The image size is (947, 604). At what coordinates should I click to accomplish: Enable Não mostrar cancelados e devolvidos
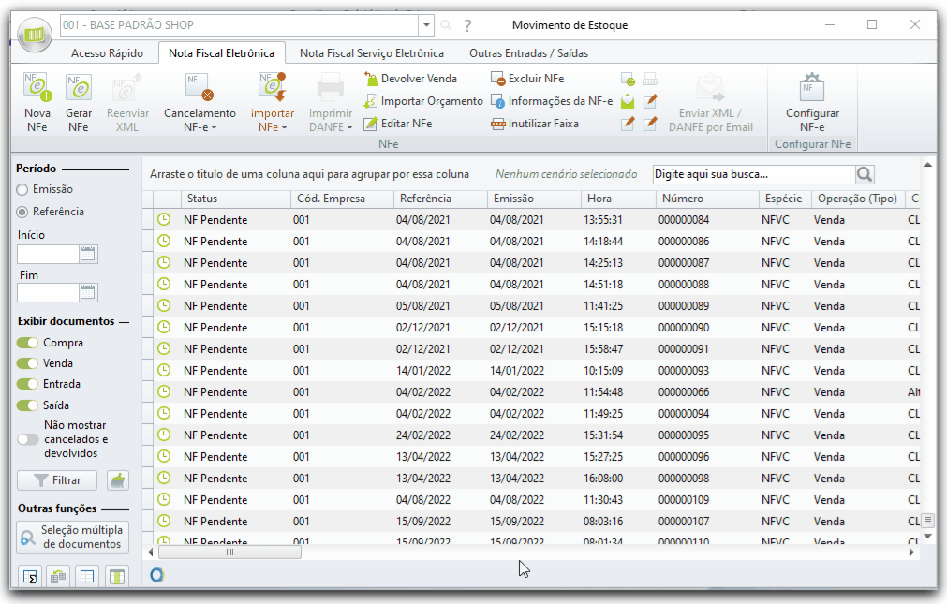27,438
